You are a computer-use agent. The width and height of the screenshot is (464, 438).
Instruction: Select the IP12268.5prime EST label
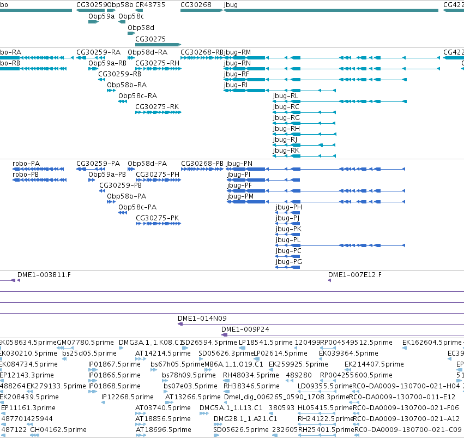pyautogui.click(x=127, y=398)
